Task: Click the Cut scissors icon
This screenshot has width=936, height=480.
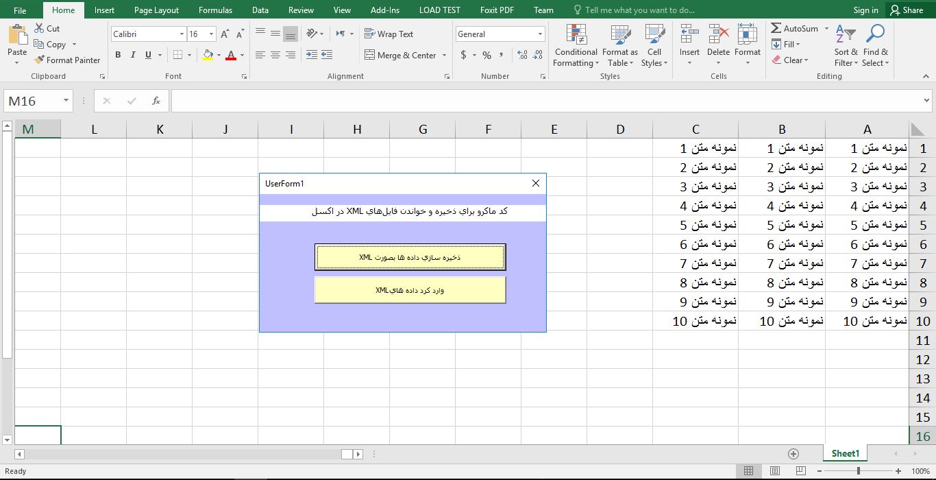Action: point(38,29)
